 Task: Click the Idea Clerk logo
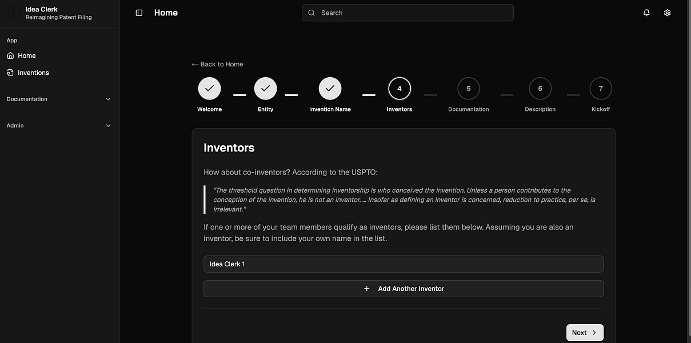click(x=14, y=13)
